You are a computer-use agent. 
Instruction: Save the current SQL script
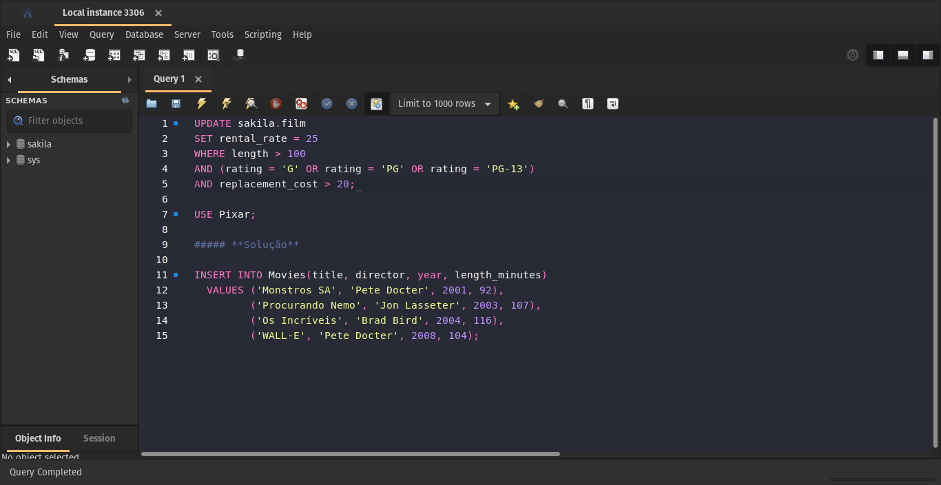tap(176, 103)
